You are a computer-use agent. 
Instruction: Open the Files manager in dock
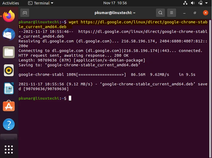(9, 52)
